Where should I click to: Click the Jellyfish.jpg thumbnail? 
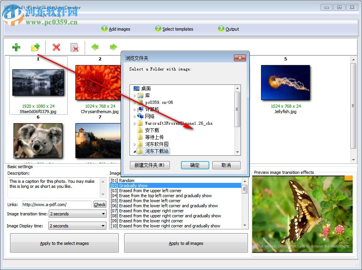click(x=285, y=83)
